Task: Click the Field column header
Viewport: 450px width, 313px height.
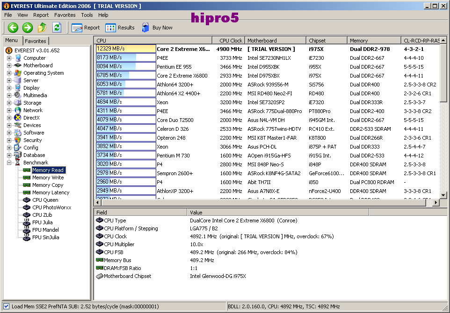Action: [140, 213]
